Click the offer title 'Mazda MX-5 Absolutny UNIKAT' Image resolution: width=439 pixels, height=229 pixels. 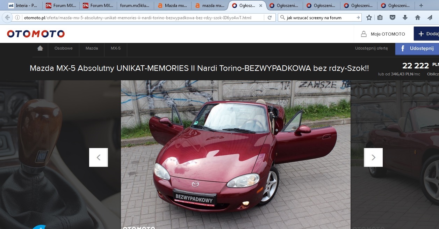pyautogui.click(x=199, y=68)
